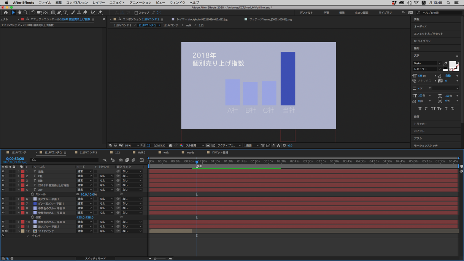The width and height of the screenshot is (464, 261).
Task: Take a snapshot with the camera icon
Action: point(170,145)
